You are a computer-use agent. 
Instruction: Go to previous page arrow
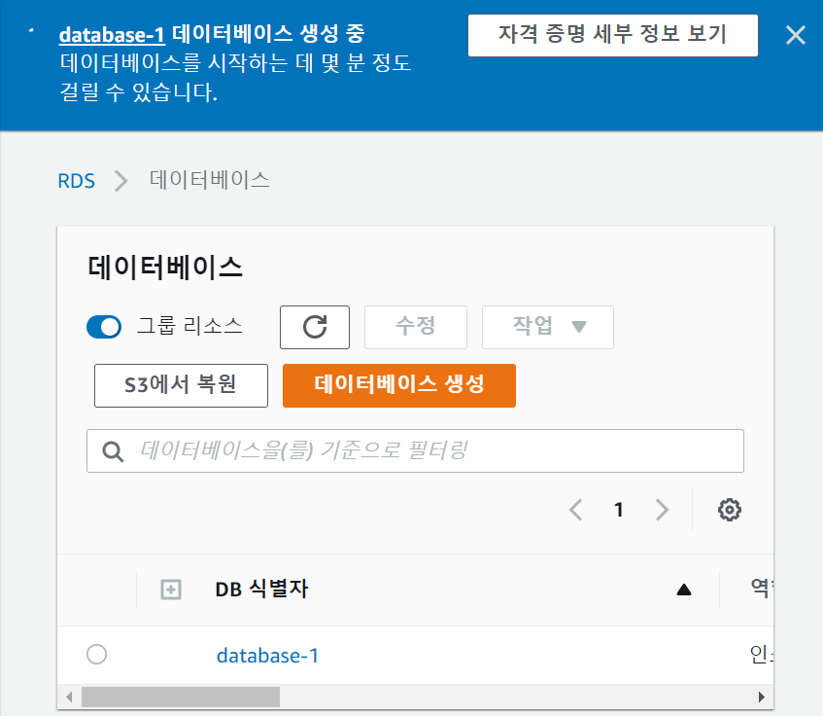pos(576,510)
